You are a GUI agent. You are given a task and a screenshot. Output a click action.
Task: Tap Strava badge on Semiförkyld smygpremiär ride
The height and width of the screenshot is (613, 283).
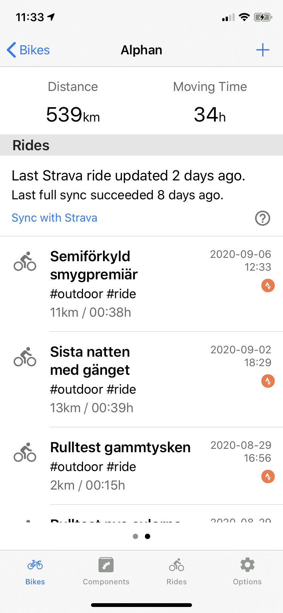point(268,286)
